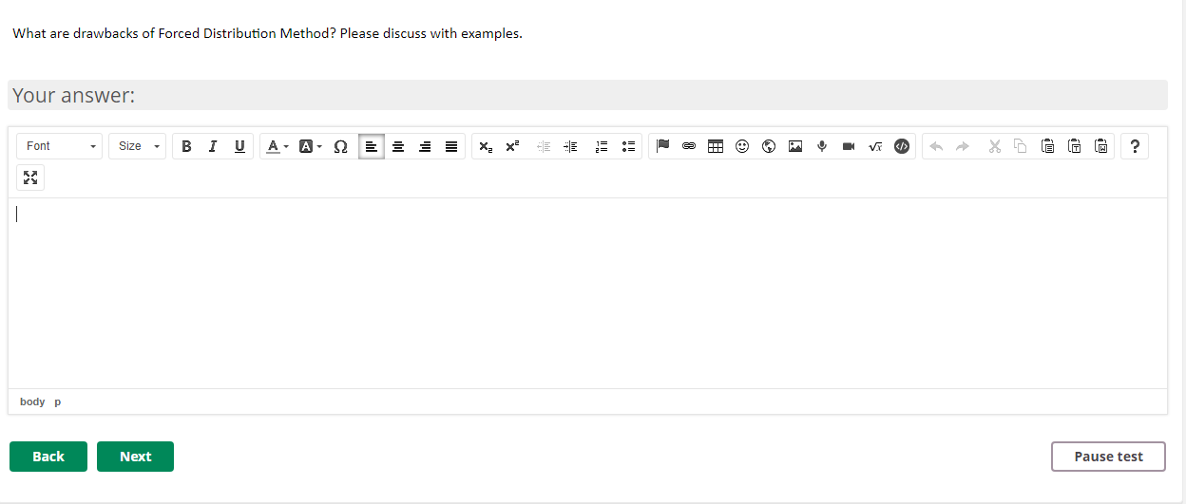Click the Next button
Image resolution: width=1186 pixels, height=504 pixels.
[x=135, y=457]
